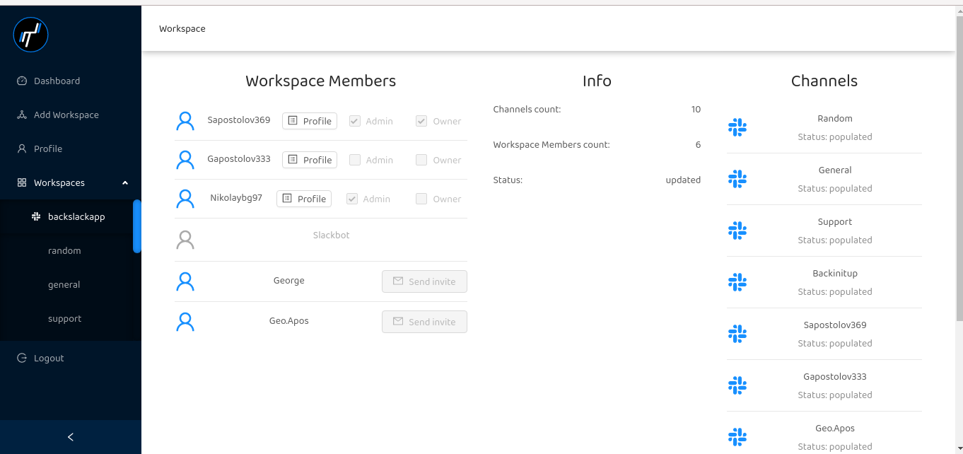
Task: Click the blue sidebar scroll slider
Action: pyautogui.click(x=137, y=226)
